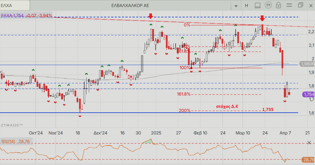This screenshot has height=165, width=315.
Task: Click the 1,9 price axis label
Action: tap(311, 72)
